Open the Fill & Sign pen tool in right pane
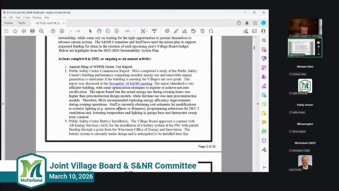Viewport: 339px width, 191px height. coord(264,86)
